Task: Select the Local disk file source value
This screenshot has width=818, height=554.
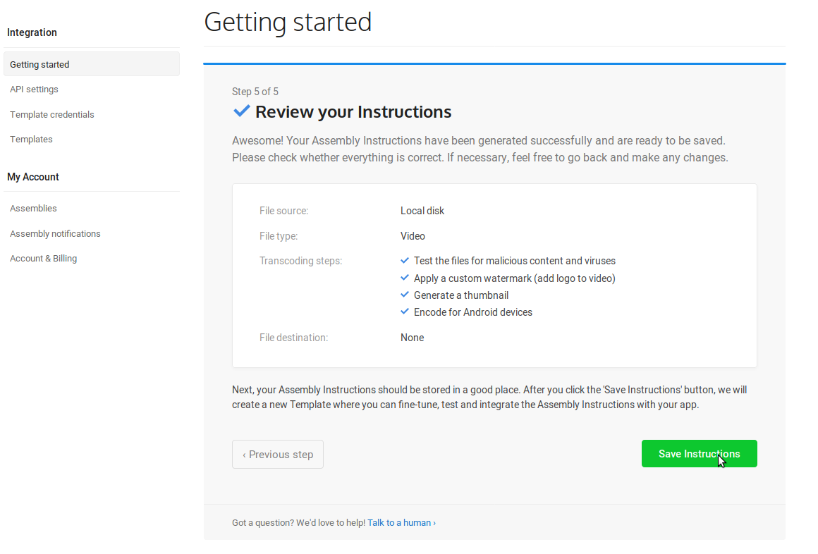Action: coord(422,211)
